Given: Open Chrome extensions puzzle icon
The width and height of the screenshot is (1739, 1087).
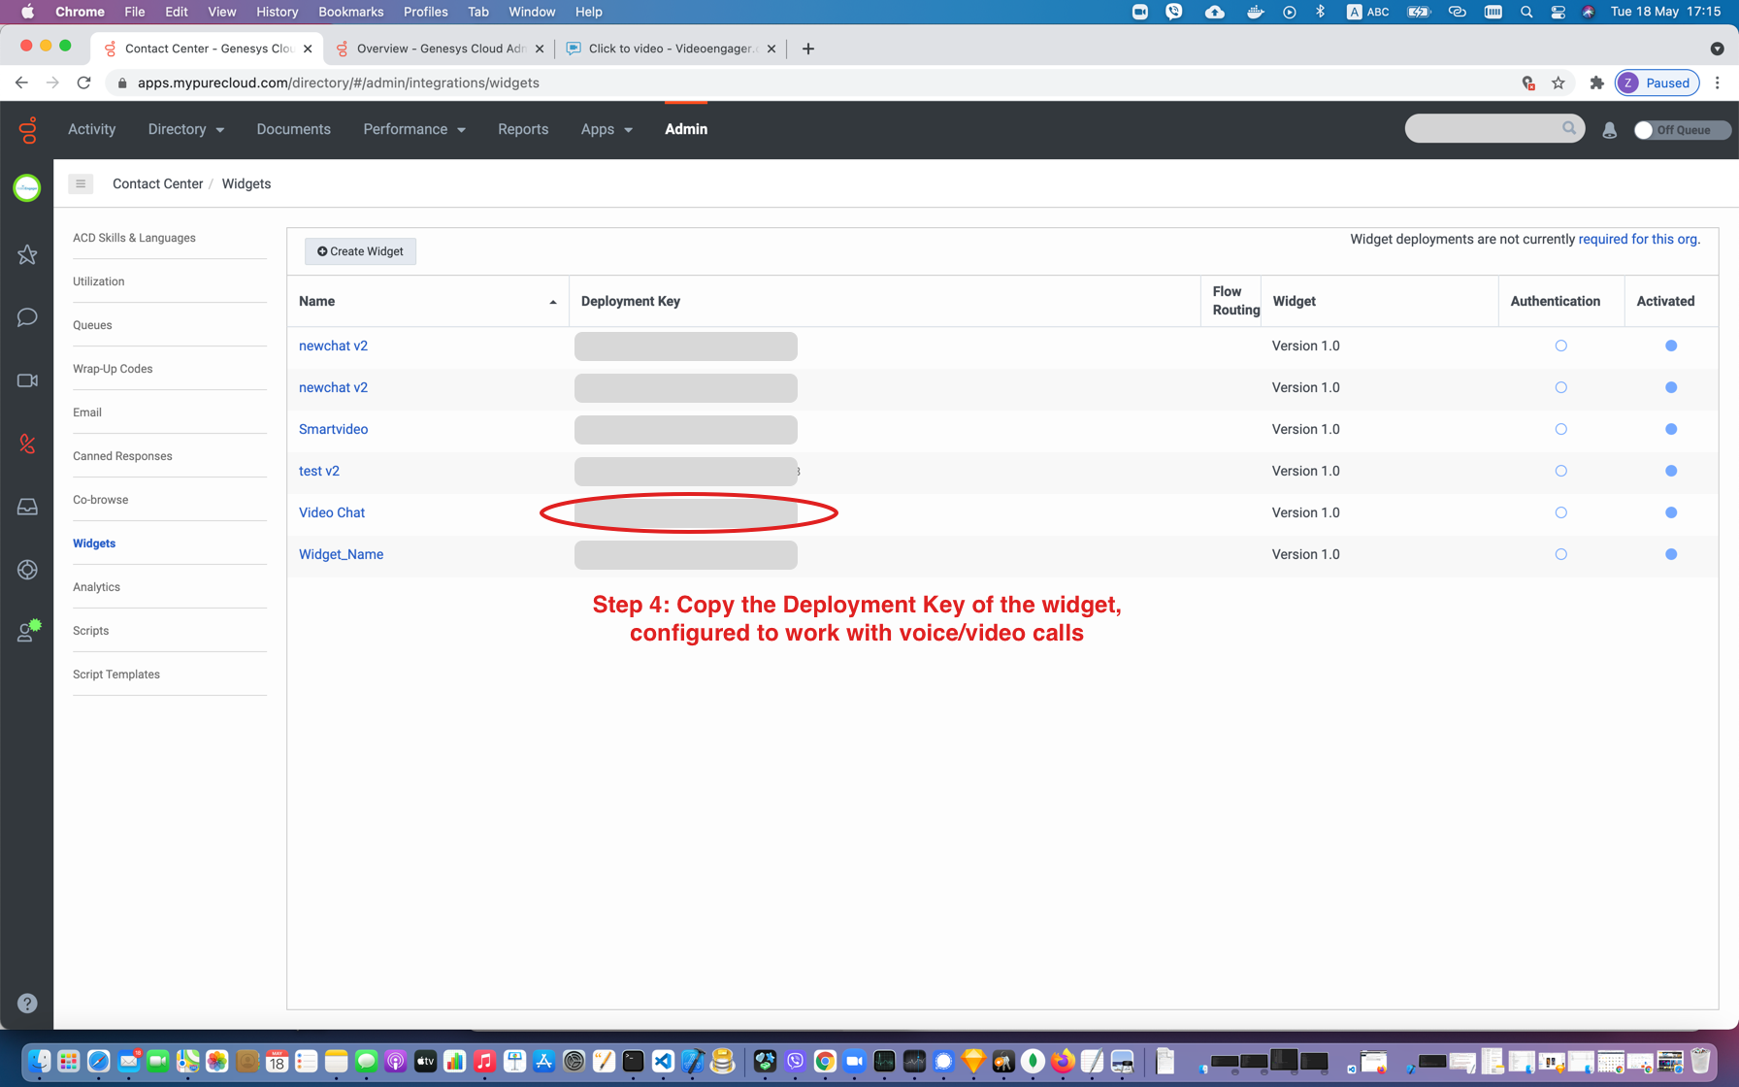Looking at the screenshot, I should [1596, 82].
